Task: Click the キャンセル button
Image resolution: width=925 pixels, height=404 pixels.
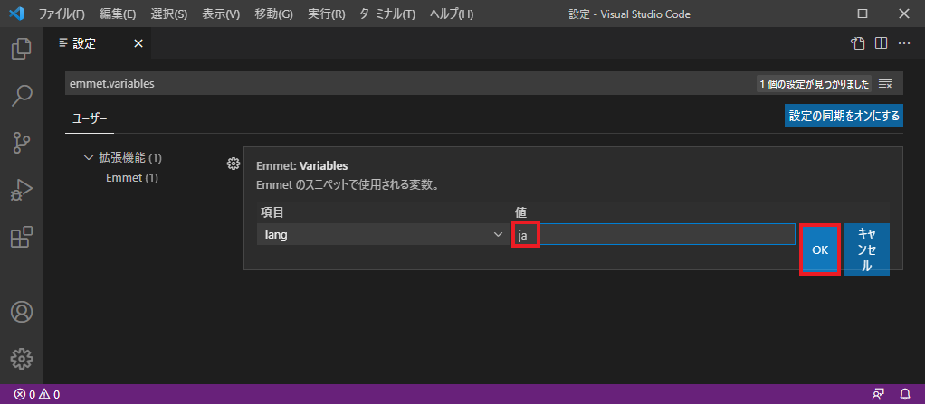Action: point(866,249)
